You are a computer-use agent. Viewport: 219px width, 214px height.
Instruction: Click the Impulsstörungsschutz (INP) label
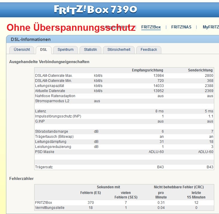coord(58,116)
